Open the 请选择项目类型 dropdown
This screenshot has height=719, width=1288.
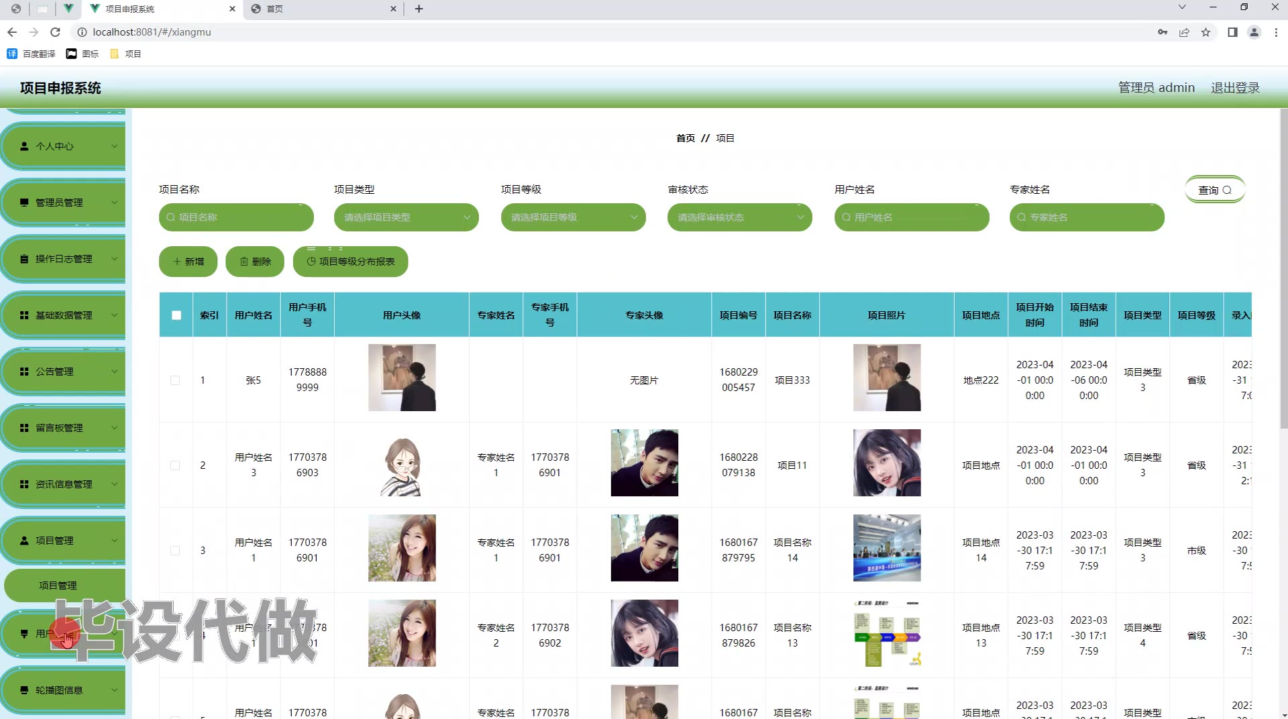pos(407,217)
